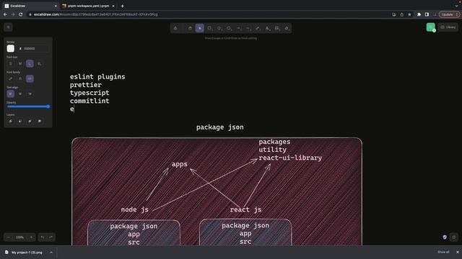Toggle the lock tool in toolbar
462x259 pixels.
pyautogui.click(x=175, y=28)
